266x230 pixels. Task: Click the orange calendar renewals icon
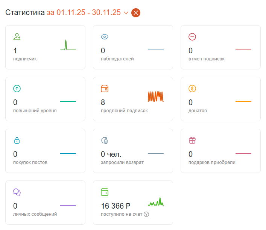click(105, 89)
